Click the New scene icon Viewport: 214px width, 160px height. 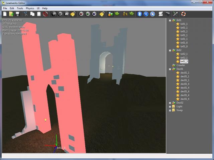[x=5, y=14]
